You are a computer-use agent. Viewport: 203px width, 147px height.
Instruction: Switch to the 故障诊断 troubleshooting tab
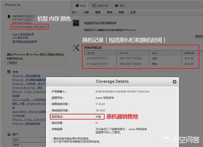click(x=100, y=6)
